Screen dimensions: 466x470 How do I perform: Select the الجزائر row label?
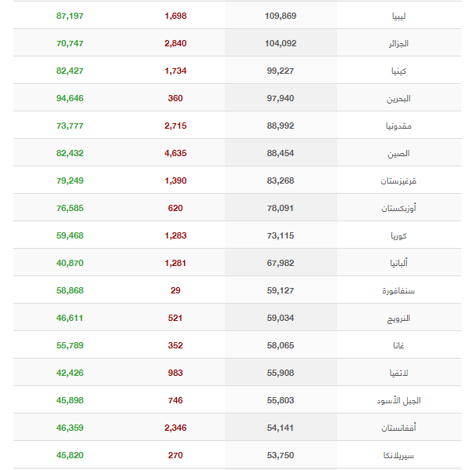(398, 43)
